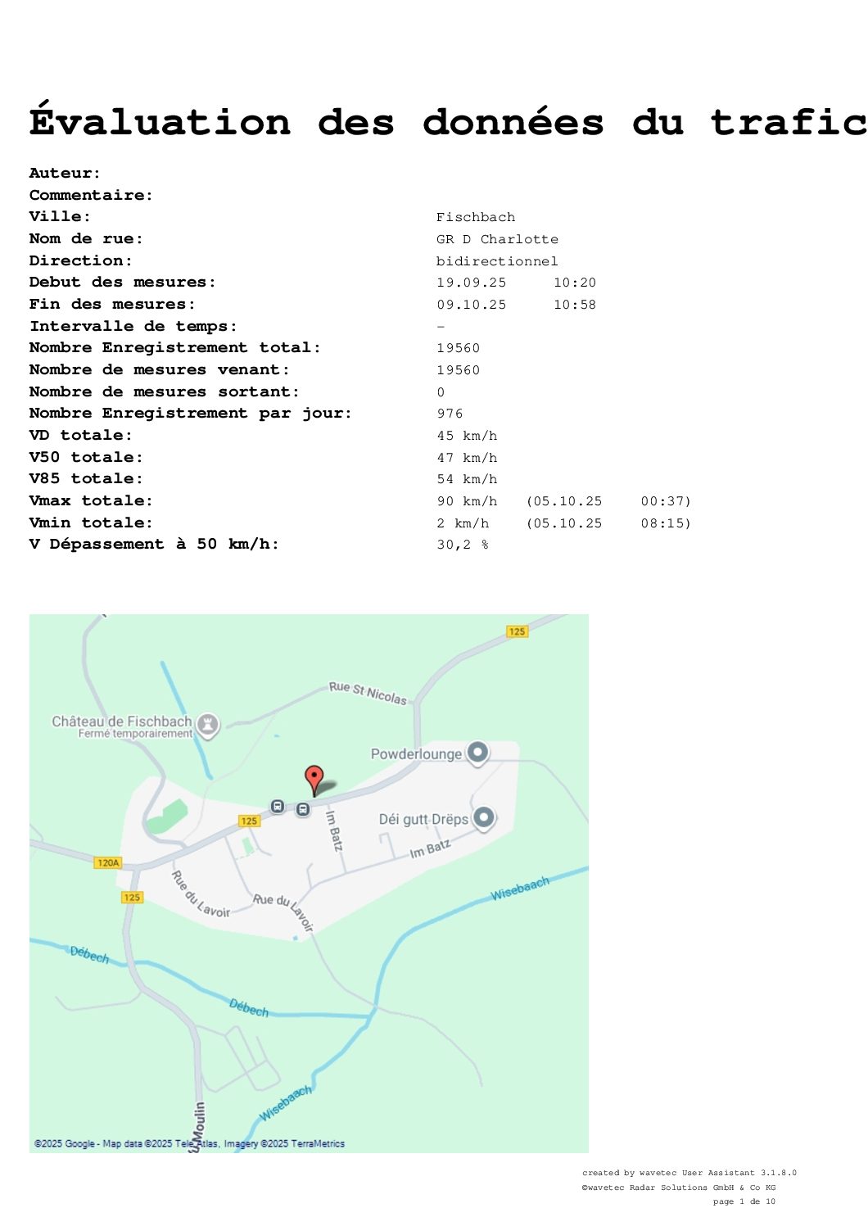The image size is (868, 1226).
Task: Click the 125 road shield near the bus stops
Action: 249,821
